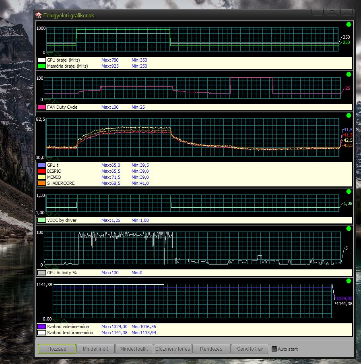Maximize the Felügyeleti grafikonok window

(332, 12)
